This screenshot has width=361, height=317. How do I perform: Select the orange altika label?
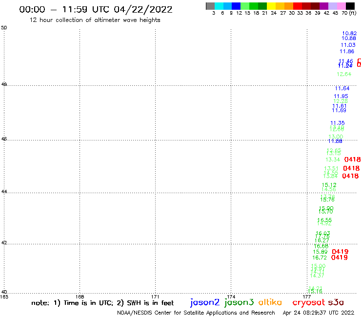click(x=270, y=302)
